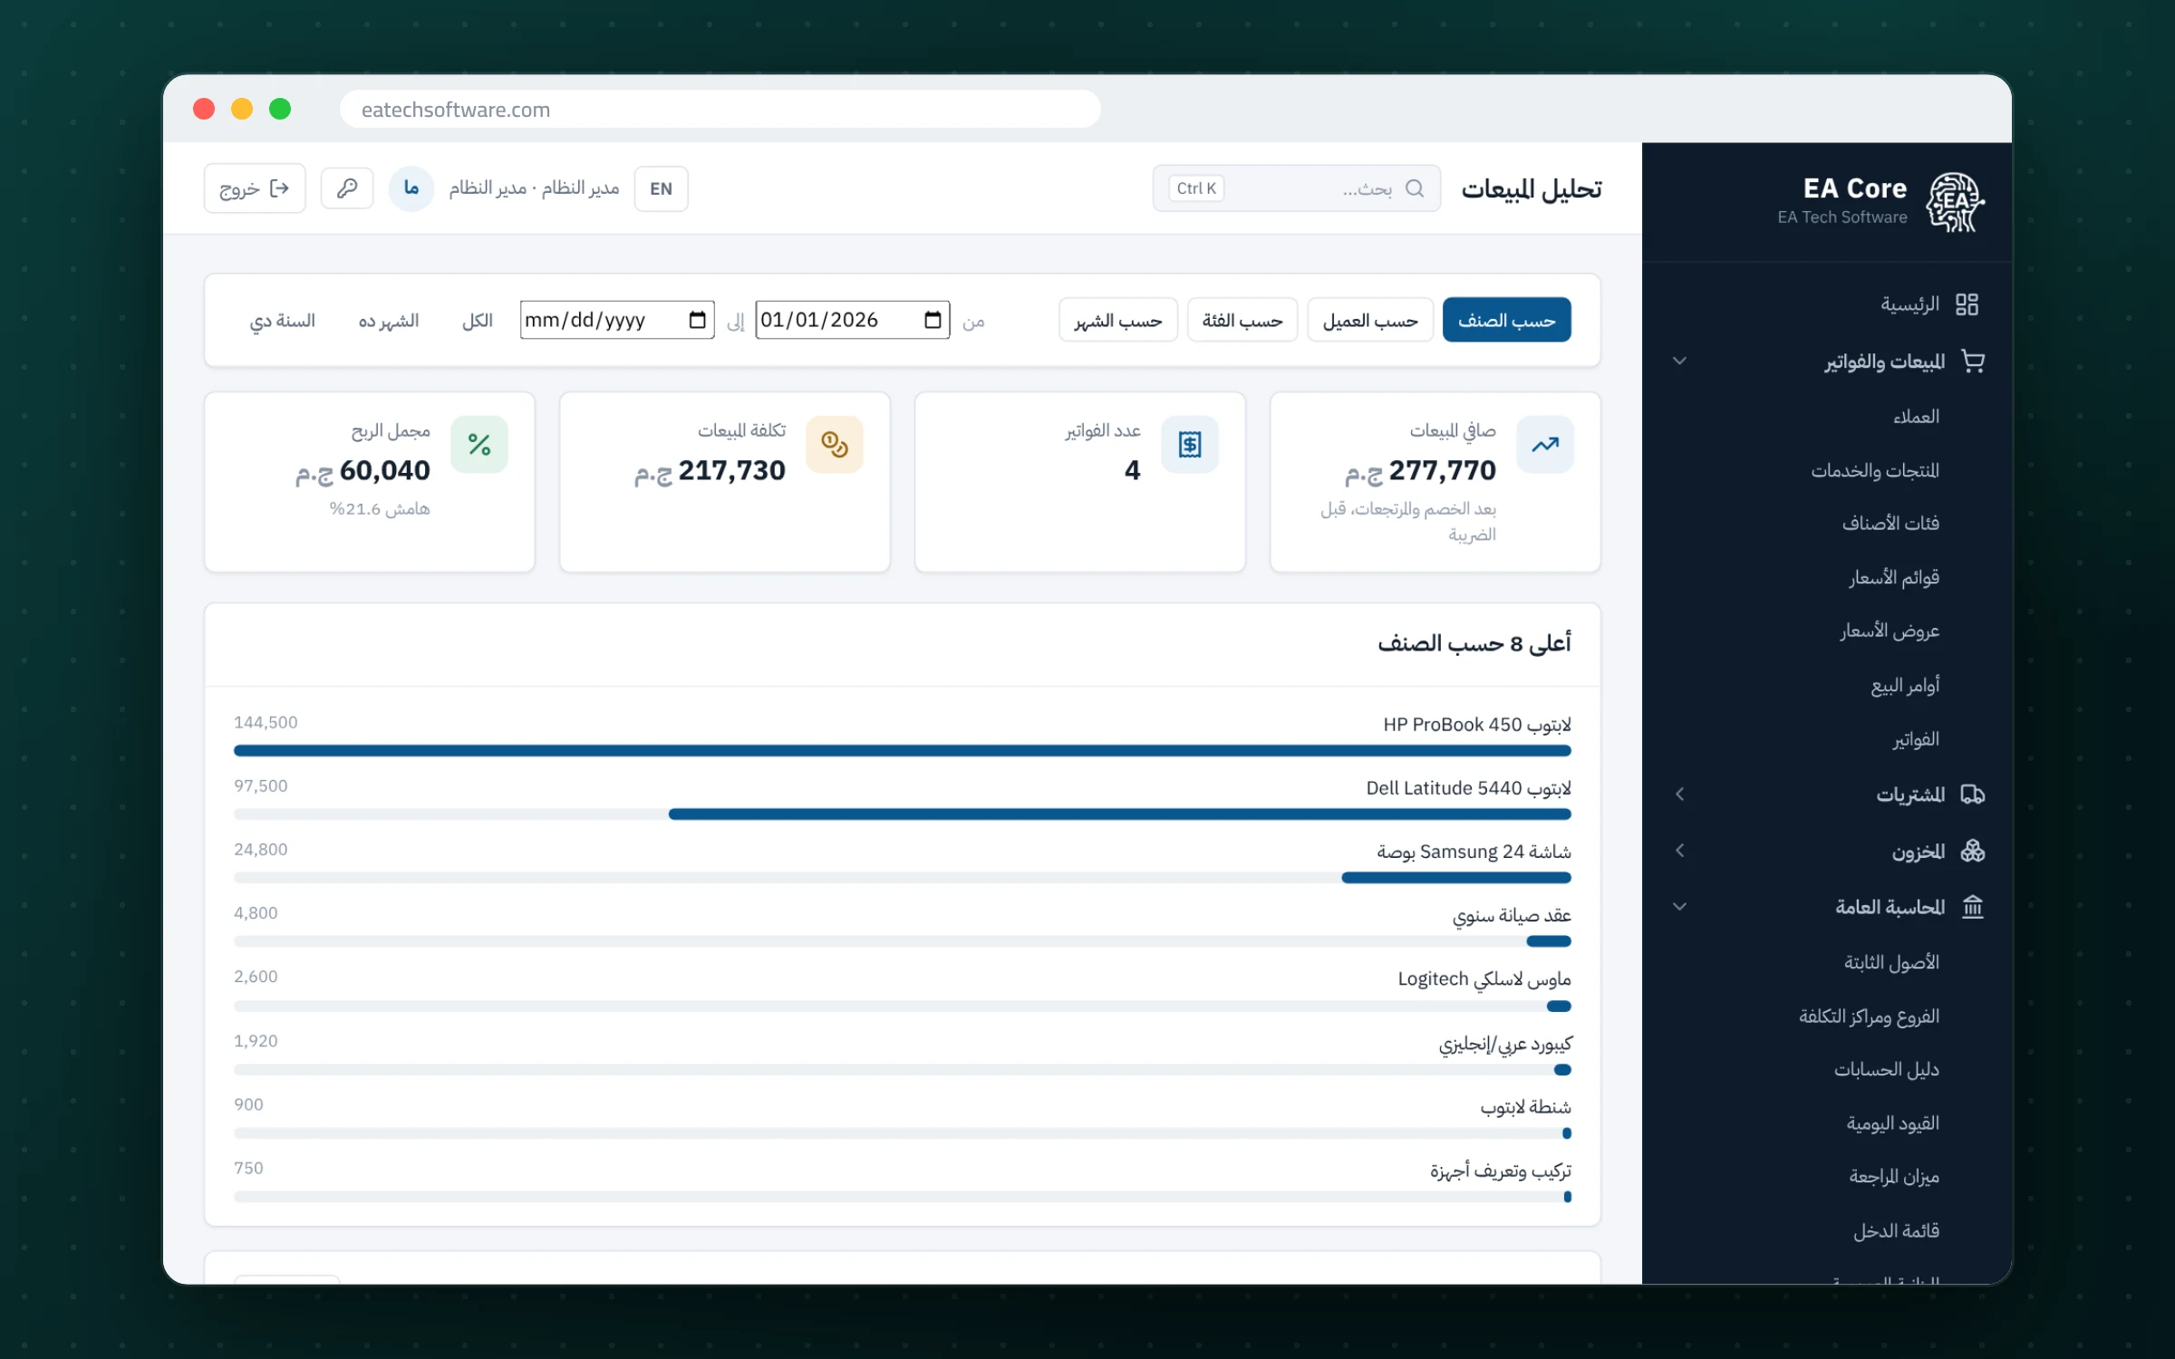The width and height of the screenshot is (2175, 1359).
Task: Collapse the المبيعات والفواتير section chevron
Action: (1679, 361)
